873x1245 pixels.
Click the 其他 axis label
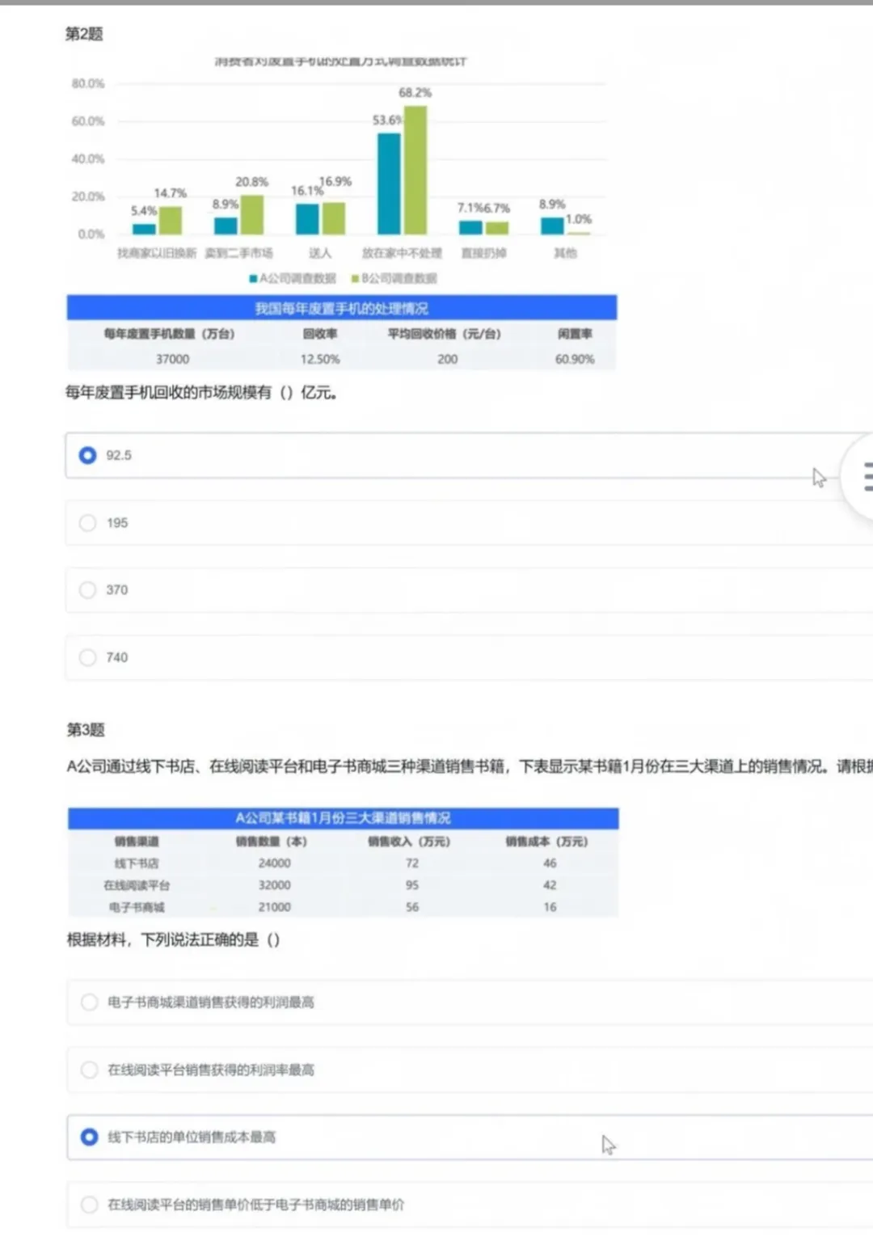tap(565, 253)
